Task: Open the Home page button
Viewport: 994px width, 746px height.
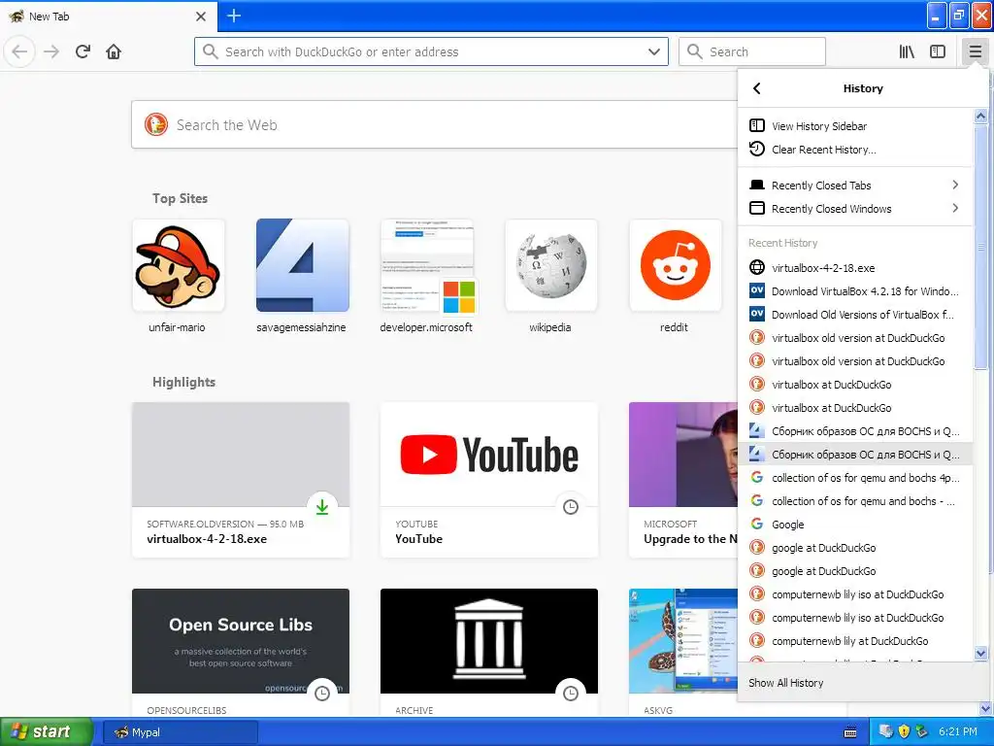Action: [114, 51]
